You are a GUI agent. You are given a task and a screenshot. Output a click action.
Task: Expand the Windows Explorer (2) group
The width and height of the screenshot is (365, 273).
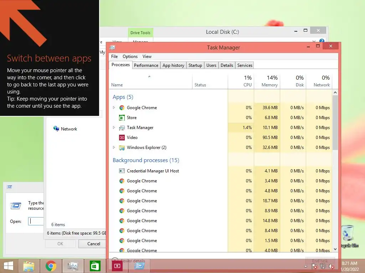click(114, 148)
